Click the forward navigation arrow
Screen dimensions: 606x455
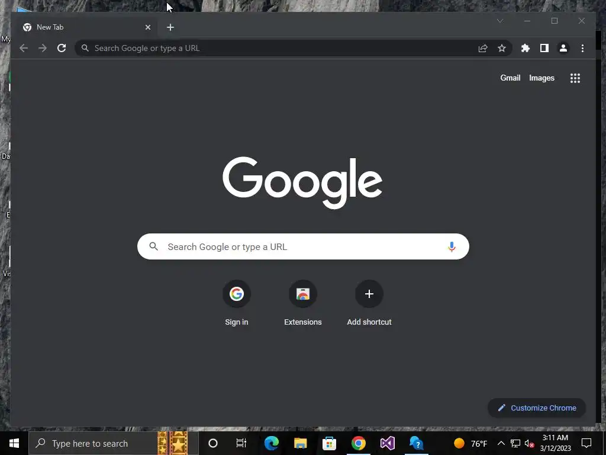(x=43, y=48)
